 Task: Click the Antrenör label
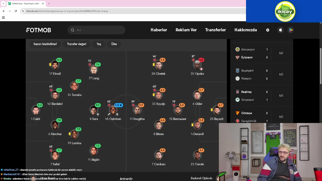click(x=126, y=179)
